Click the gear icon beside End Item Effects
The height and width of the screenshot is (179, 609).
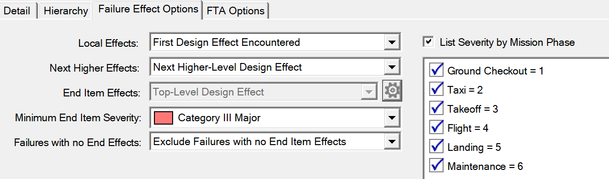click(392, 92)
